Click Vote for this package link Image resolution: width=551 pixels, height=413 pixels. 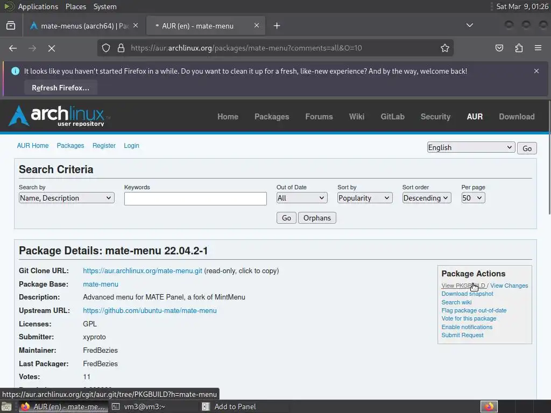click(x=469, y=318)
